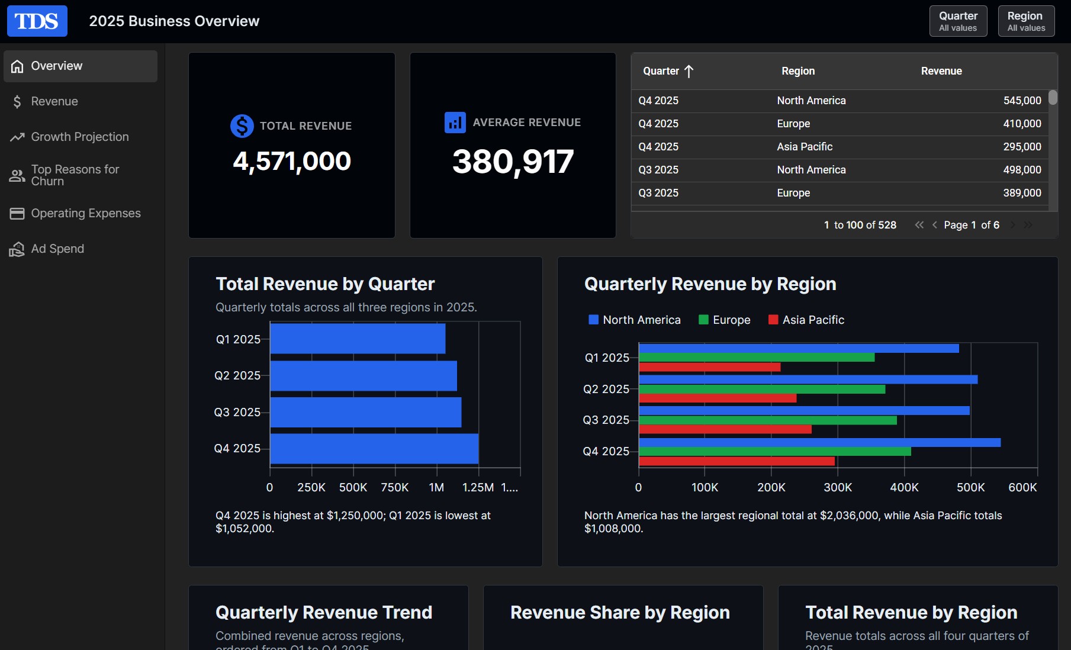This screenshot has width=1071, height=650.
Task: Go to last table page
Action: point(1028,225)
